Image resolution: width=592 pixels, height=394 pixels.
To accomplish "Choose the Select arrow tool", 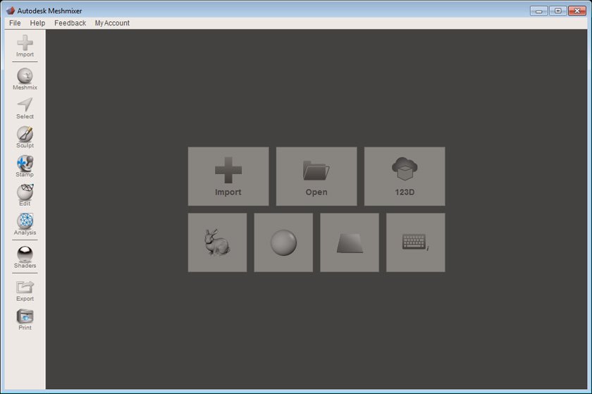I will (x=25, y=109).
